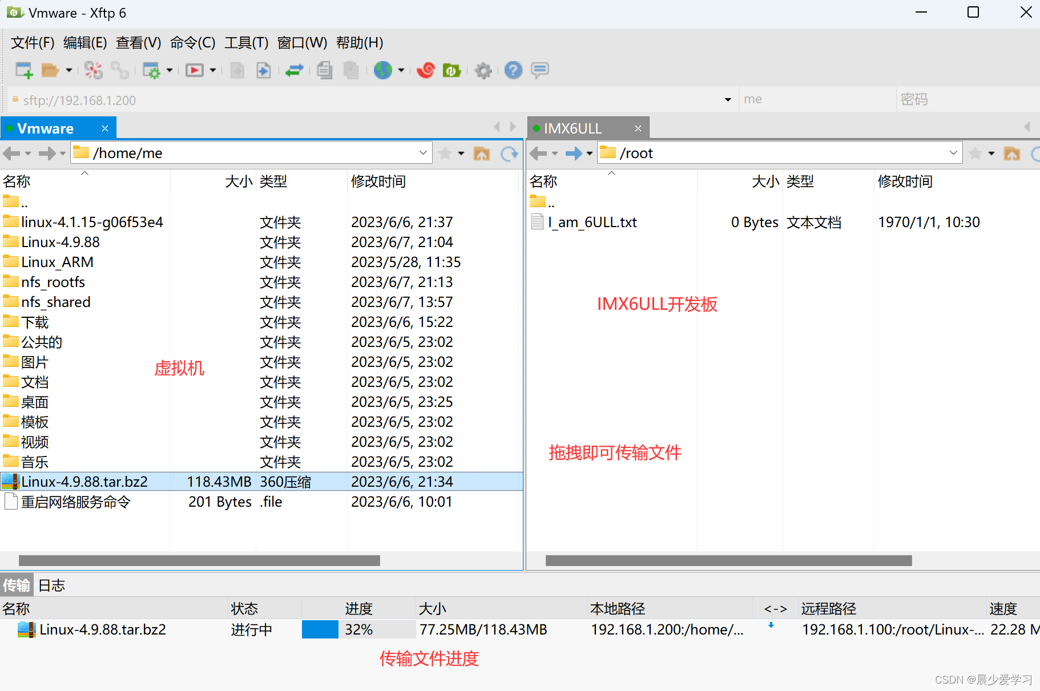The height and width of the screenshot is (691, 1040).
Task: Click the Vmware pane bookmark star
Action: point(445,153)
